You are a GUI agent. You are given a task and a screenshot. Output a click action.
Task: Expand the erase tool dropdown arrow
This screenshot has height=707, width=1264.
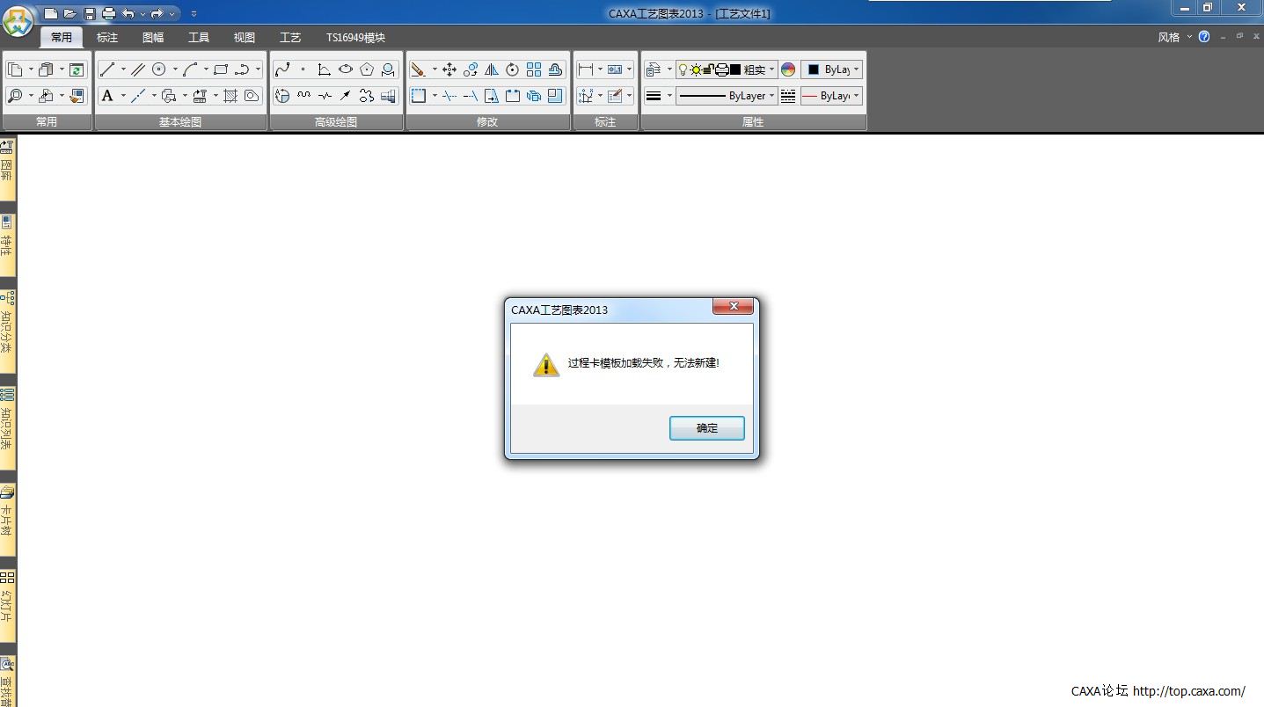(435, 69)
